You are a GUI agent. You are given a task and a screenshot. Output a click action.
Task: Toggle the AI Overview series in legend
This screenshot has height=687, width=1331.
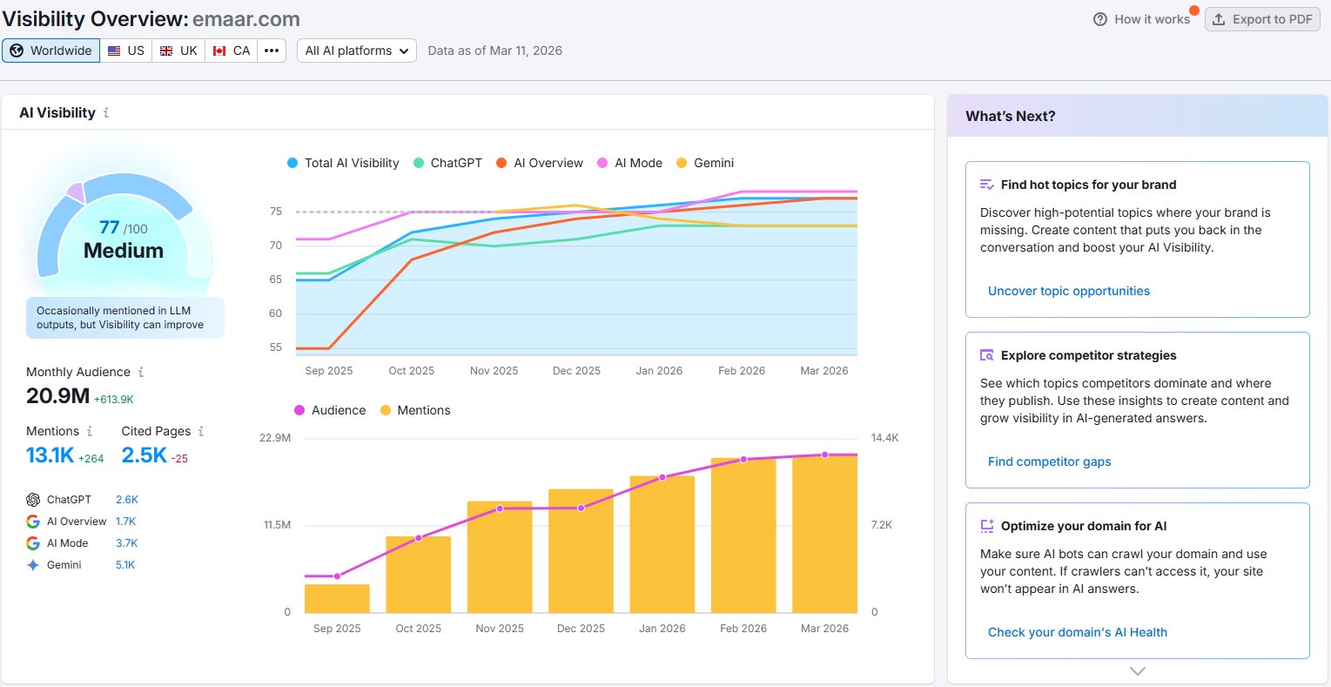click(x=540, y=163)
